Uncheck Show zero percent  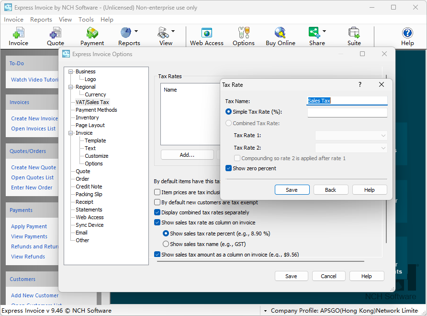pyautogui.click(x=228, y=168)
